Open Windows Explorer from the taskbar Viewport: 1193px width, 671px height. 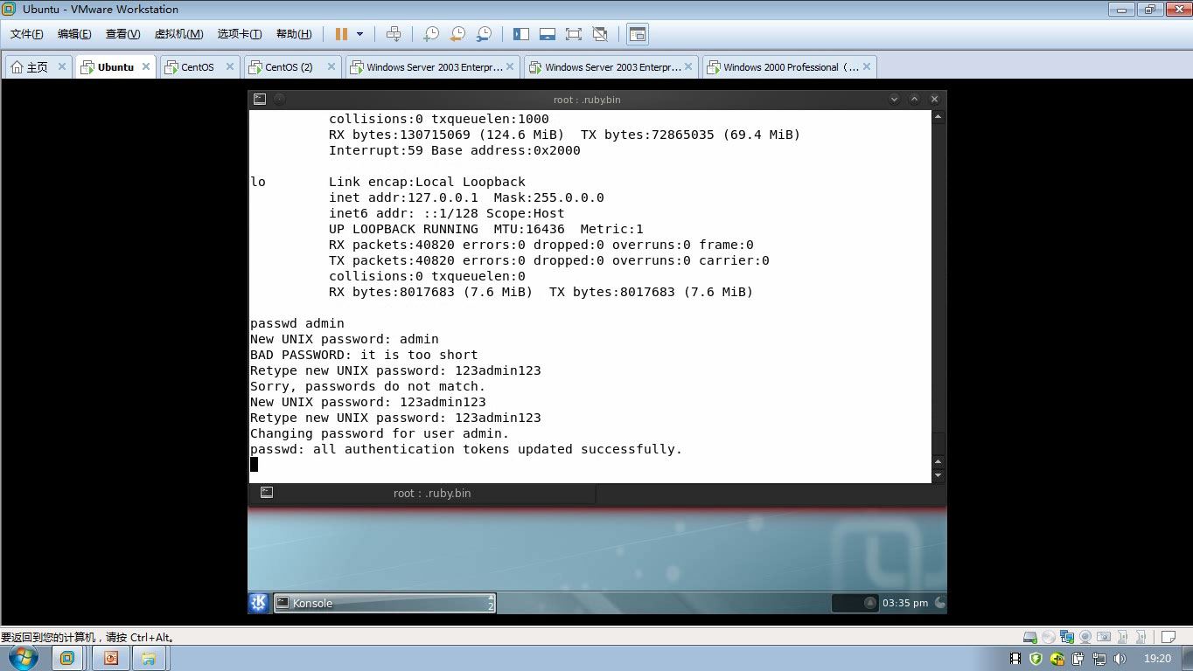150,658
